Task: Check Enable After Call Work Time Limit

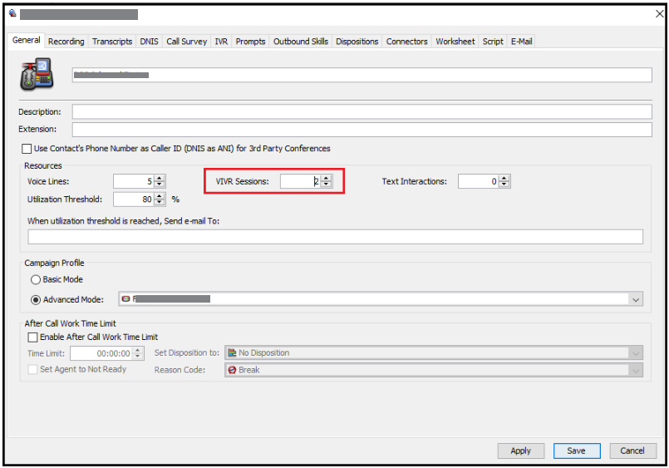Action: (x=32, y=337)
